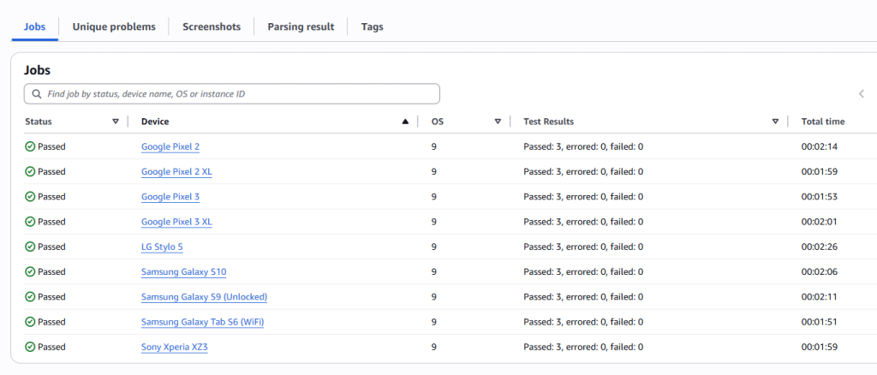Click the Total time column header
Image resolution: width=877 pixels, height=375 pixels.
(823, 122)
